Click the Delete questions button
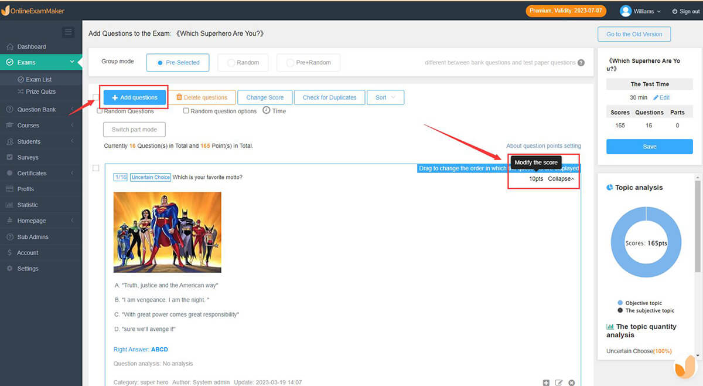Screen dimensions: 703x386 click(202, 97)
